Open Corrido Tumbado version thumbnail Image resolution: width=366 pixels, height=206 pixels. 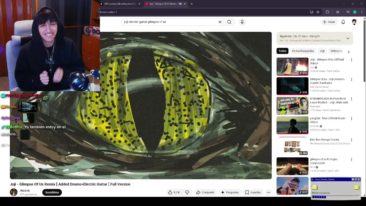293,86
